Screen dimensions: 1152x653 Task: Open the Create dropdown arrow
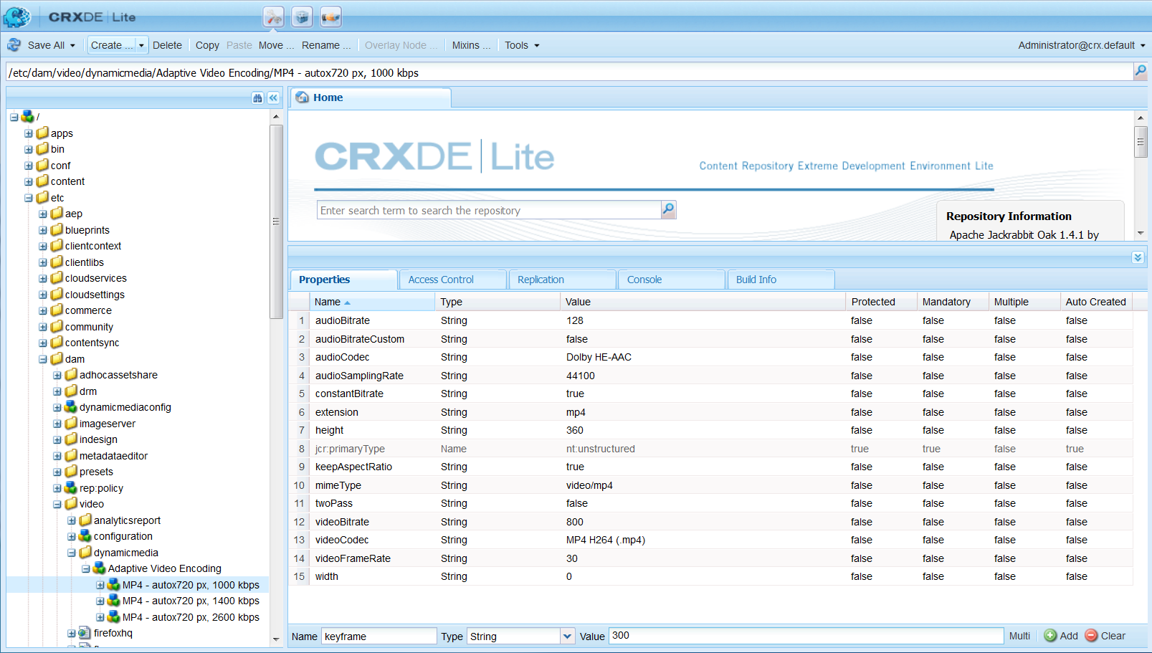pos(141,45)
